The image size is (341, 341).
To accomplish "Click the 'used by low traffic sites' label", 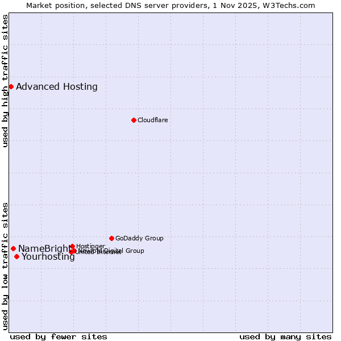I will [5, 265].
